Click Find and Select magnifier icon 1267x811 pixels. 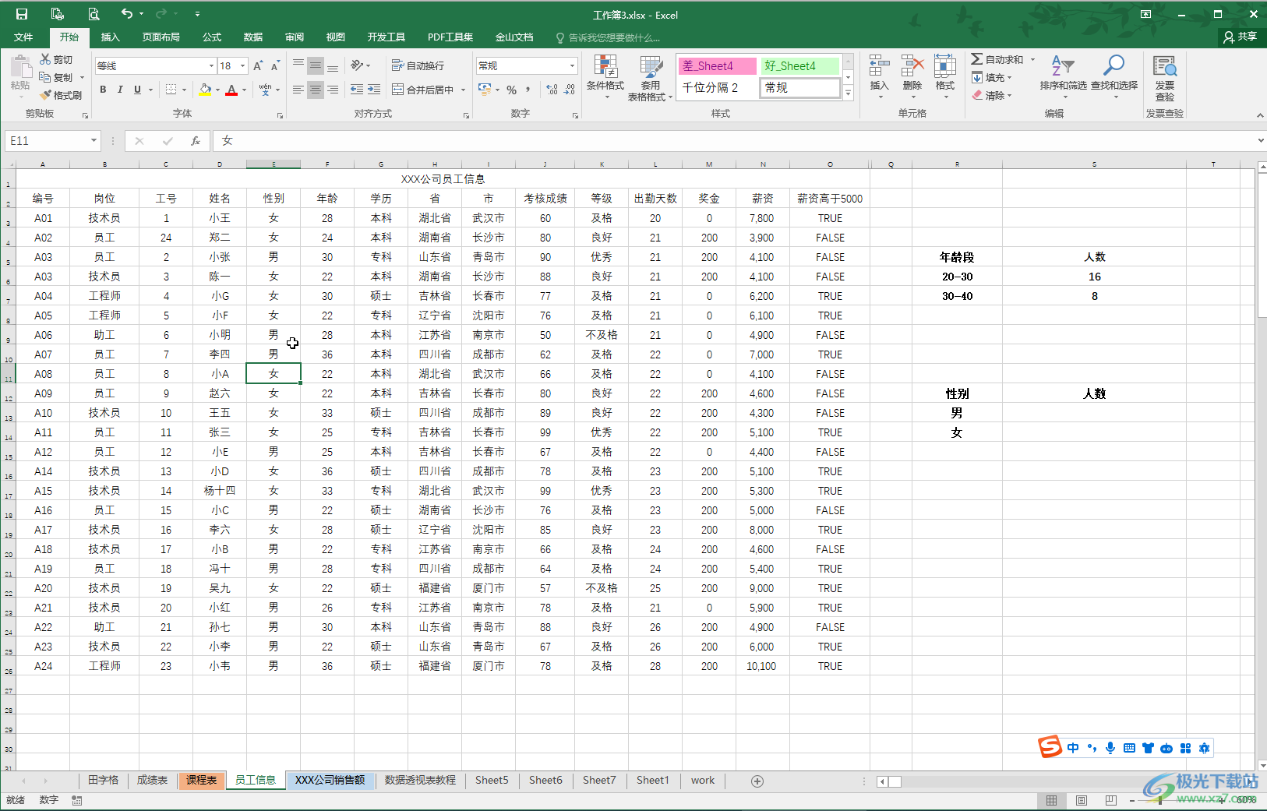pyautogui.click(x=1113, y=68)
